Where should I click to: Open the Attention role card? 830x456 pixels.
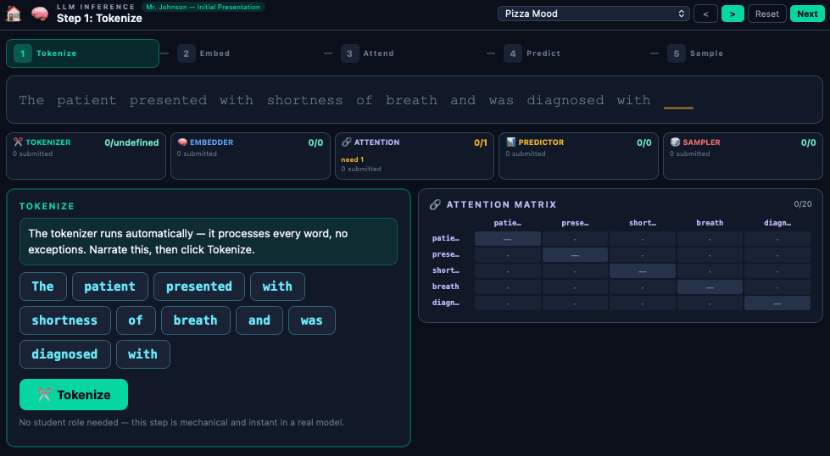pyautogui.click(x=415, y=156)
